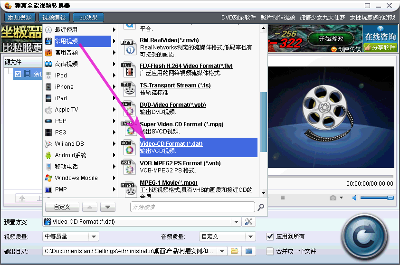400x265 pixels.
Task: Expand the PSP submenu arrow
Action: click(x=114, y=121)
